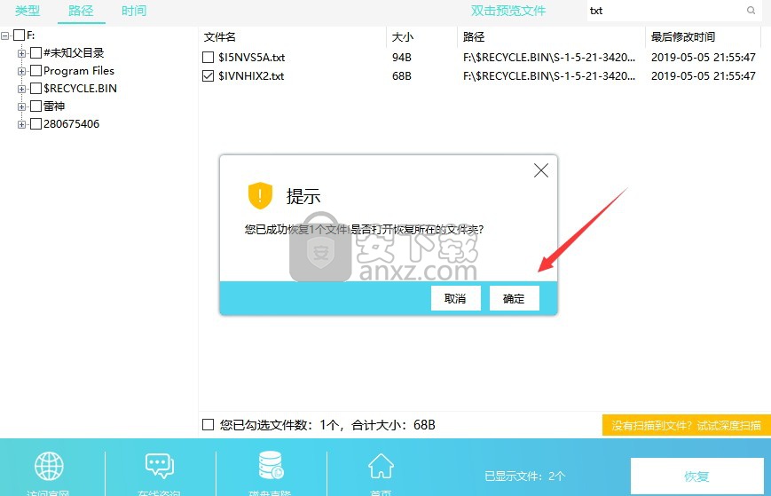Click the search magnifier icon
The image size is (771, 496).
click(x=751, y=11)
